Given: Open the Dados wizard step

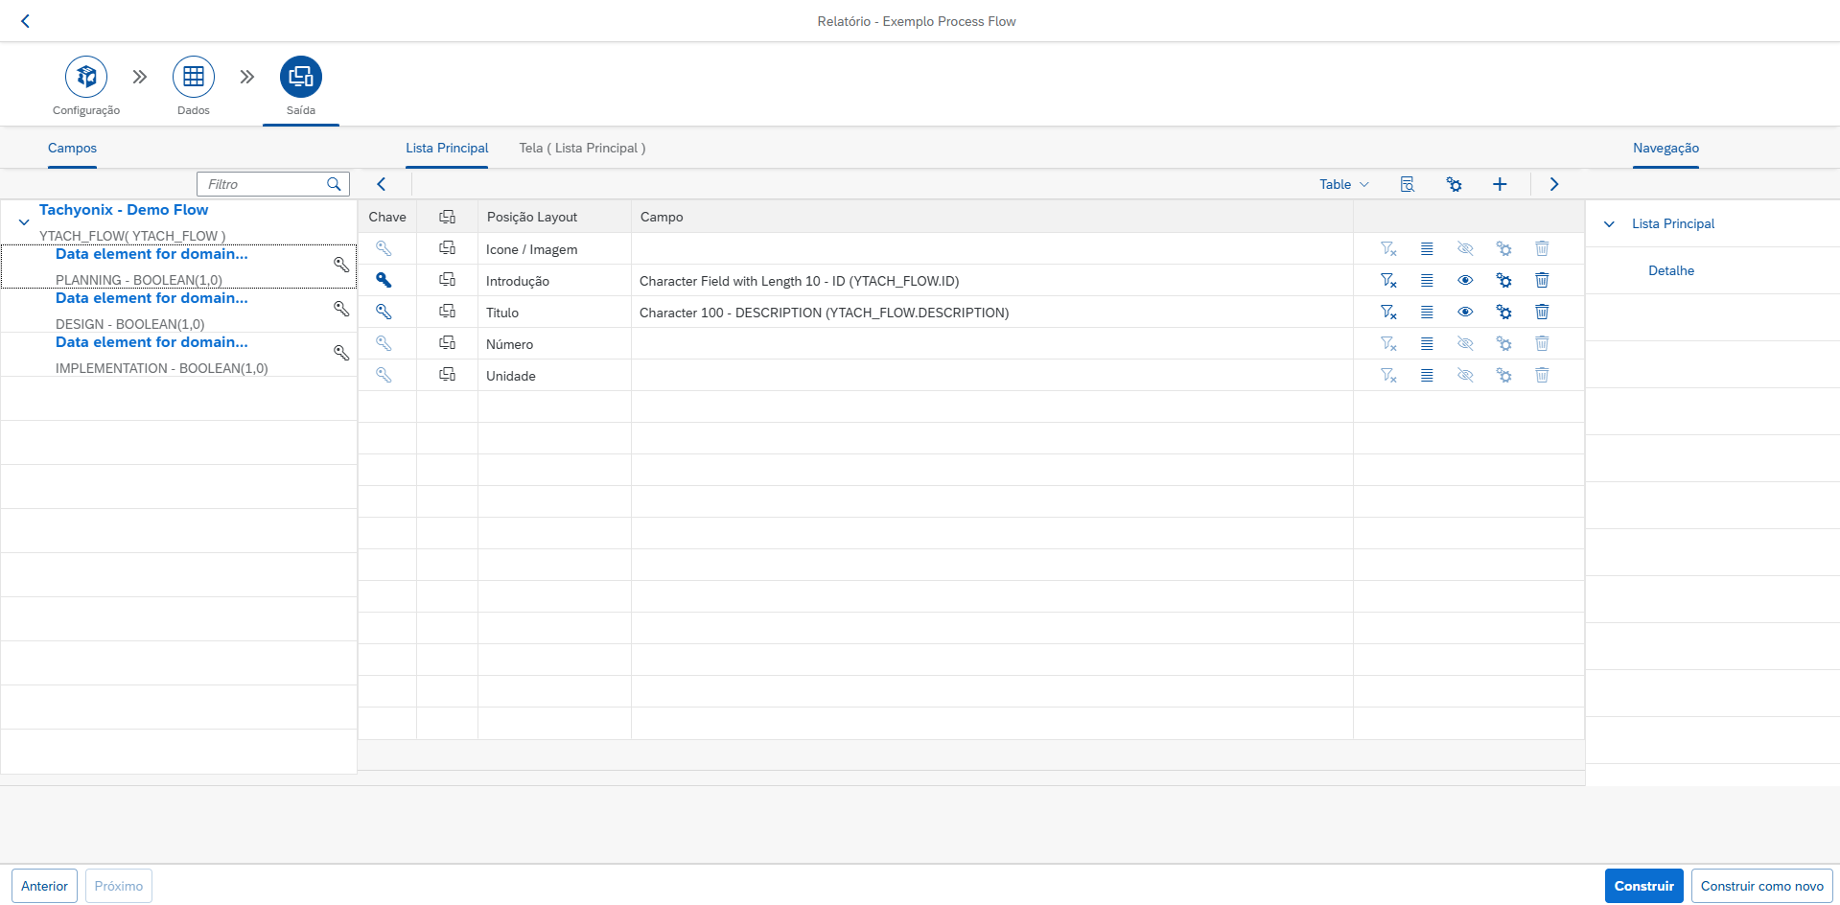Looking at the screenshot, I should point(194,77).
